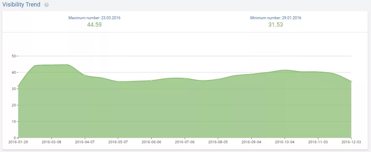
Task: Select the 2016-06-06 data point marker
Action: tap(152, 80)
